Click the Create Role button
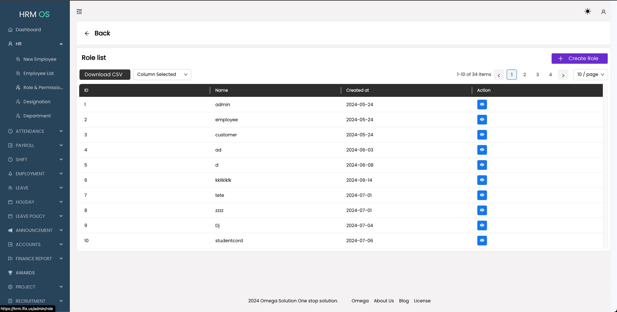Image resolution: width=617 pixels, height=312 pixels. coord(579,59)
